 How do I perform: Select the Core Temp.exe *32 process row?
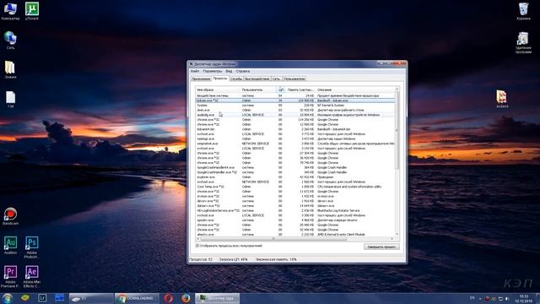pos(295,187)
